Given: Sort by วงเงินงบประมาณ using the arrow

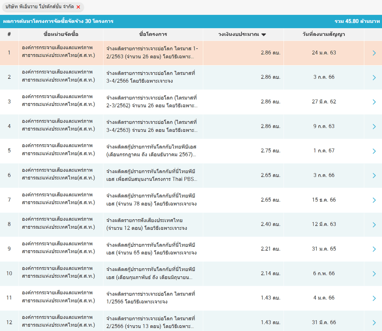Looking at the screenshot, I should [x=264, y=35].
